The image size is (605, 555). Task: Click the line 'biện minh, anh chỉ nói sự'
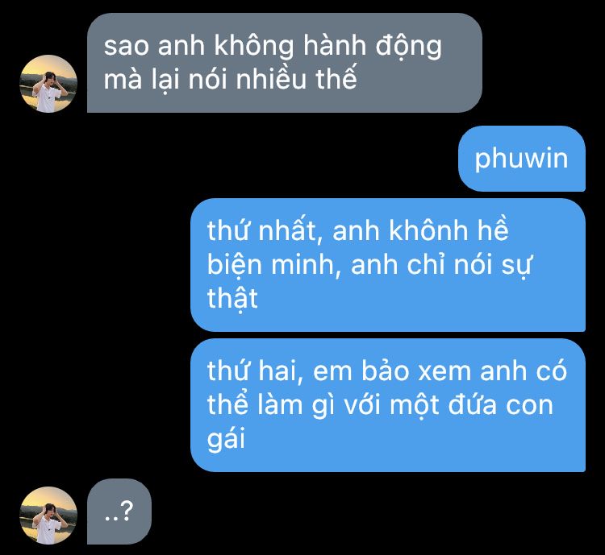pos(369,266)
